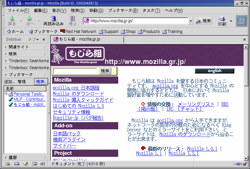This screenshot has width=250, height=169.
Task: Open the 編集(E) menu
Action: coord(41,10)
